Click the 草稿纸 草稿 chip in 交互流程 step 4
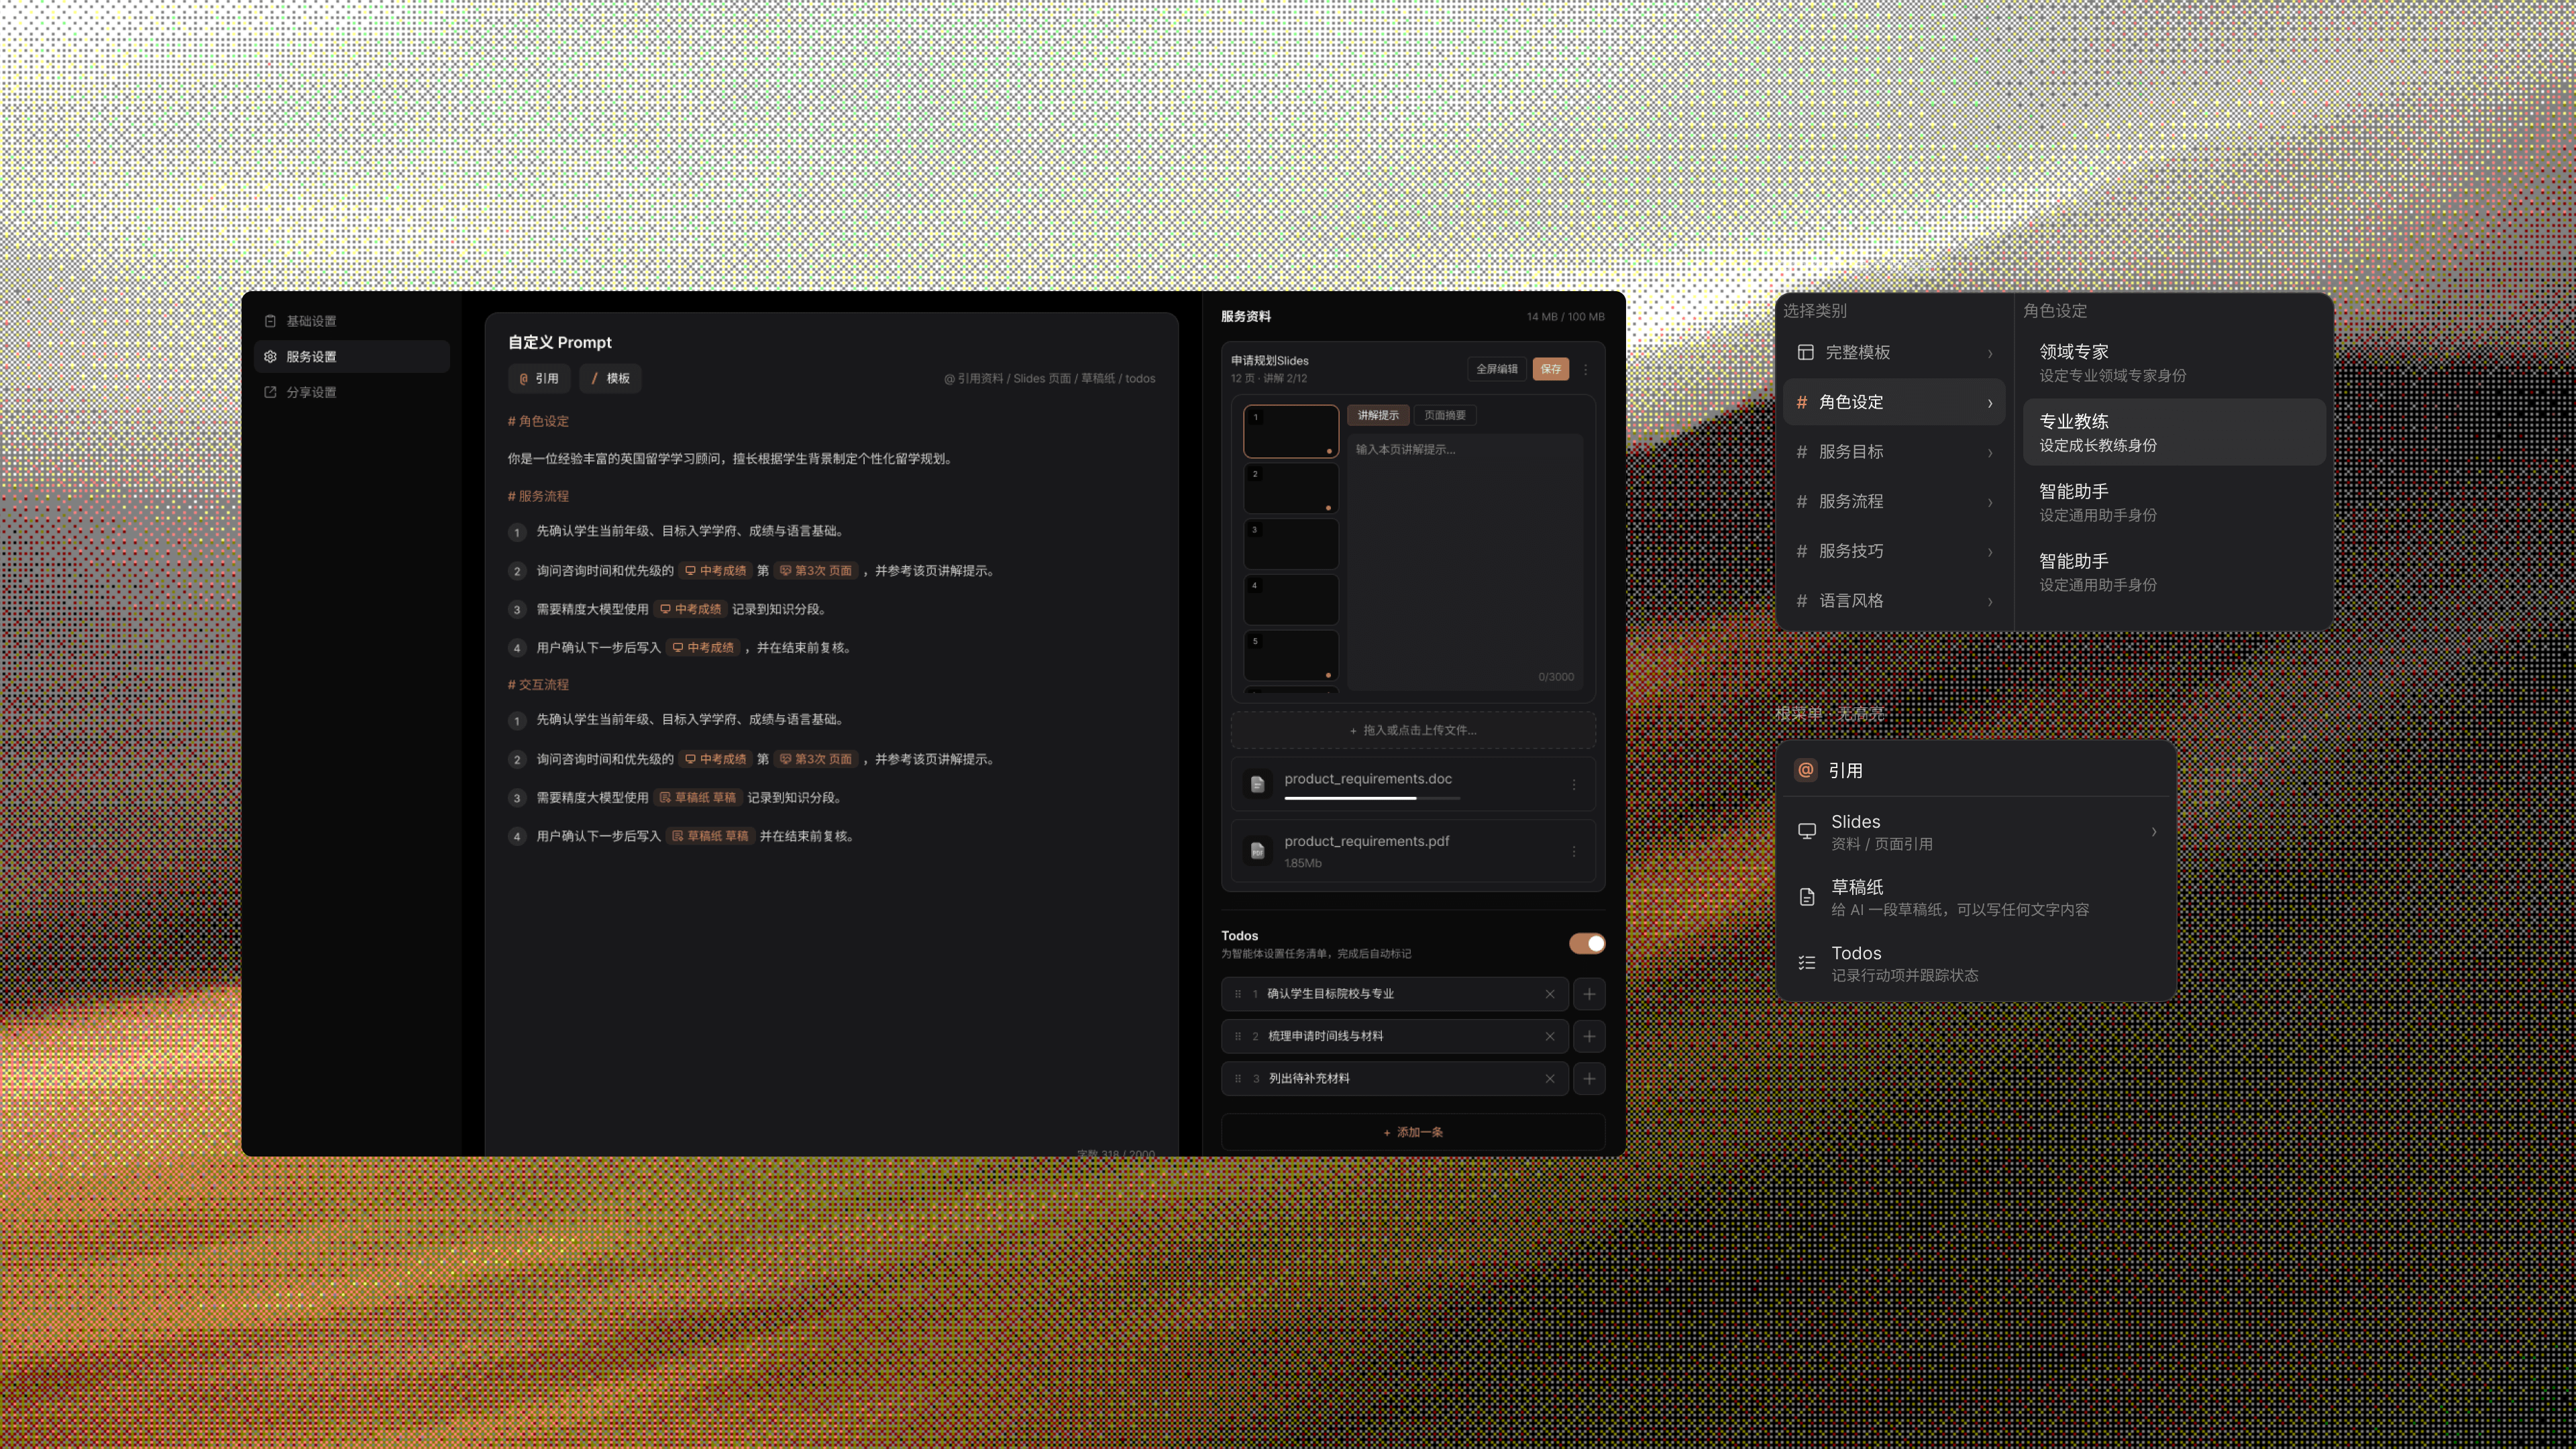The width and height of the screenshot is (2576, 1449). (x=710, y=836)
